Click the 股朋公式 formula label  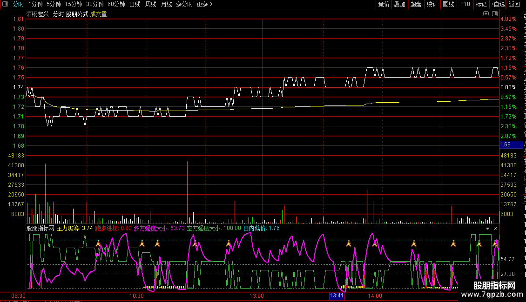coord(77,14)
